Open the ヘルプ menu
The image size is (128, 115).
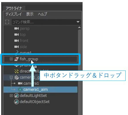42,14
